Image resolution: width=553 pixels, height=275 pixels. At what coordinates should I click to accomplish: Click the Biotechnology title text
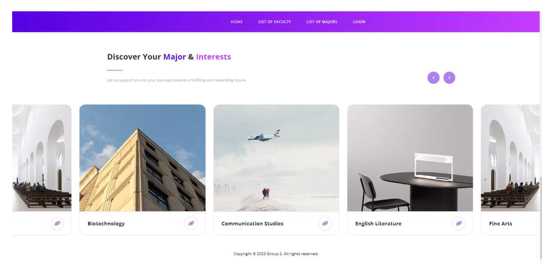click(106, 223)
